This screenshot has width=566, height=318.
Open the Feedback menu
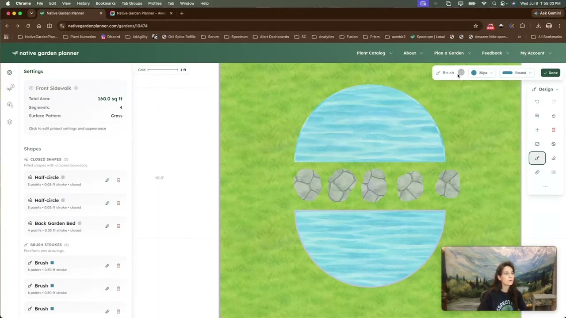[x=495, y=53]
